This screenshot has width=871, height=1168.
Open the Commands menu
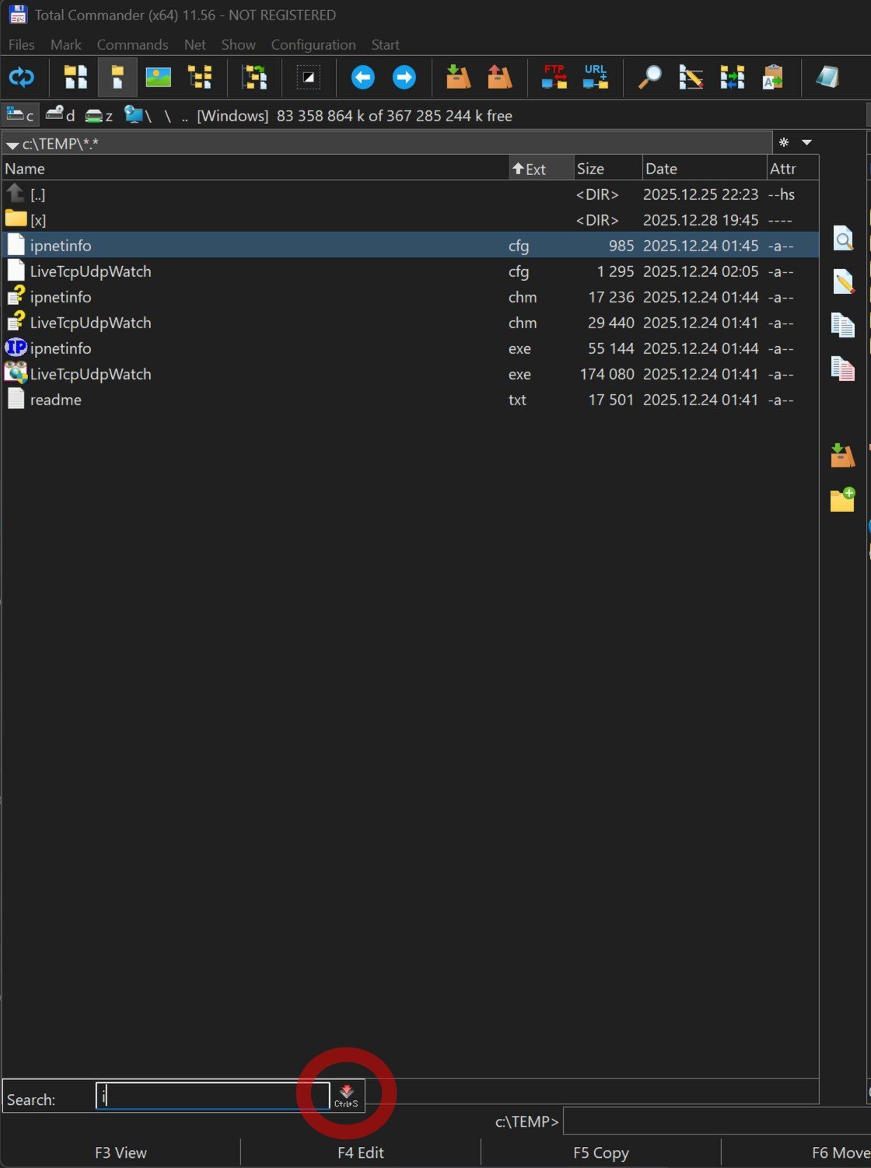[x=132, y=44]
